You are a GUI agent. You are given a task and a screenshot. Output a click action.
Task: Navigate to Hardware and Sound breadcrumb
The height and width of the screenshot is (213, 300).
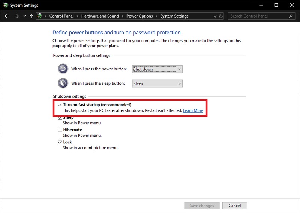click(100, 16)
